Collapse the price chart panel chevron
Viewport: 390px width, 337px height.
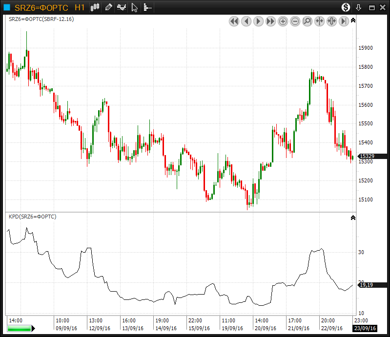(353, 20)
